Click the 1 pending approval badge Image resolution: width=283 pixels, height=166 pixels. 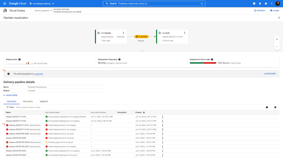[x=141, y=36]
